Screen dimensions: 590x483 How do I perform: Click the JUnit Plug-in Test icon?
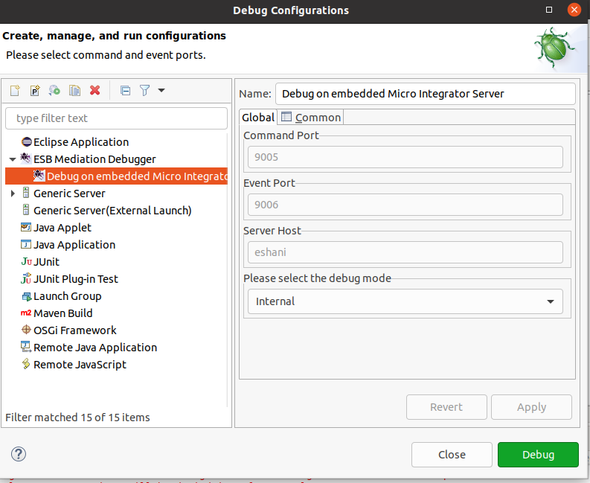[x=26, y=278]
